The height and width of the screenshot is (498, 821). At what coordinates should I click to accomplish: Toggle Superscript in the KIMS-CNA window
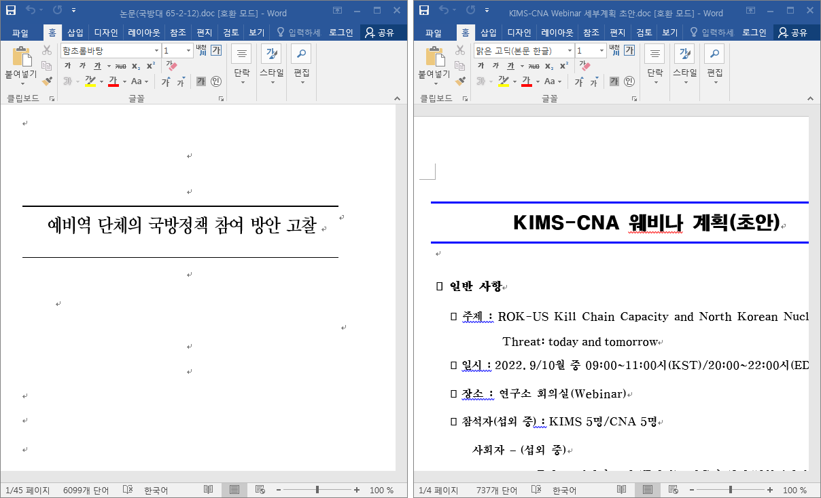(564, 66)
